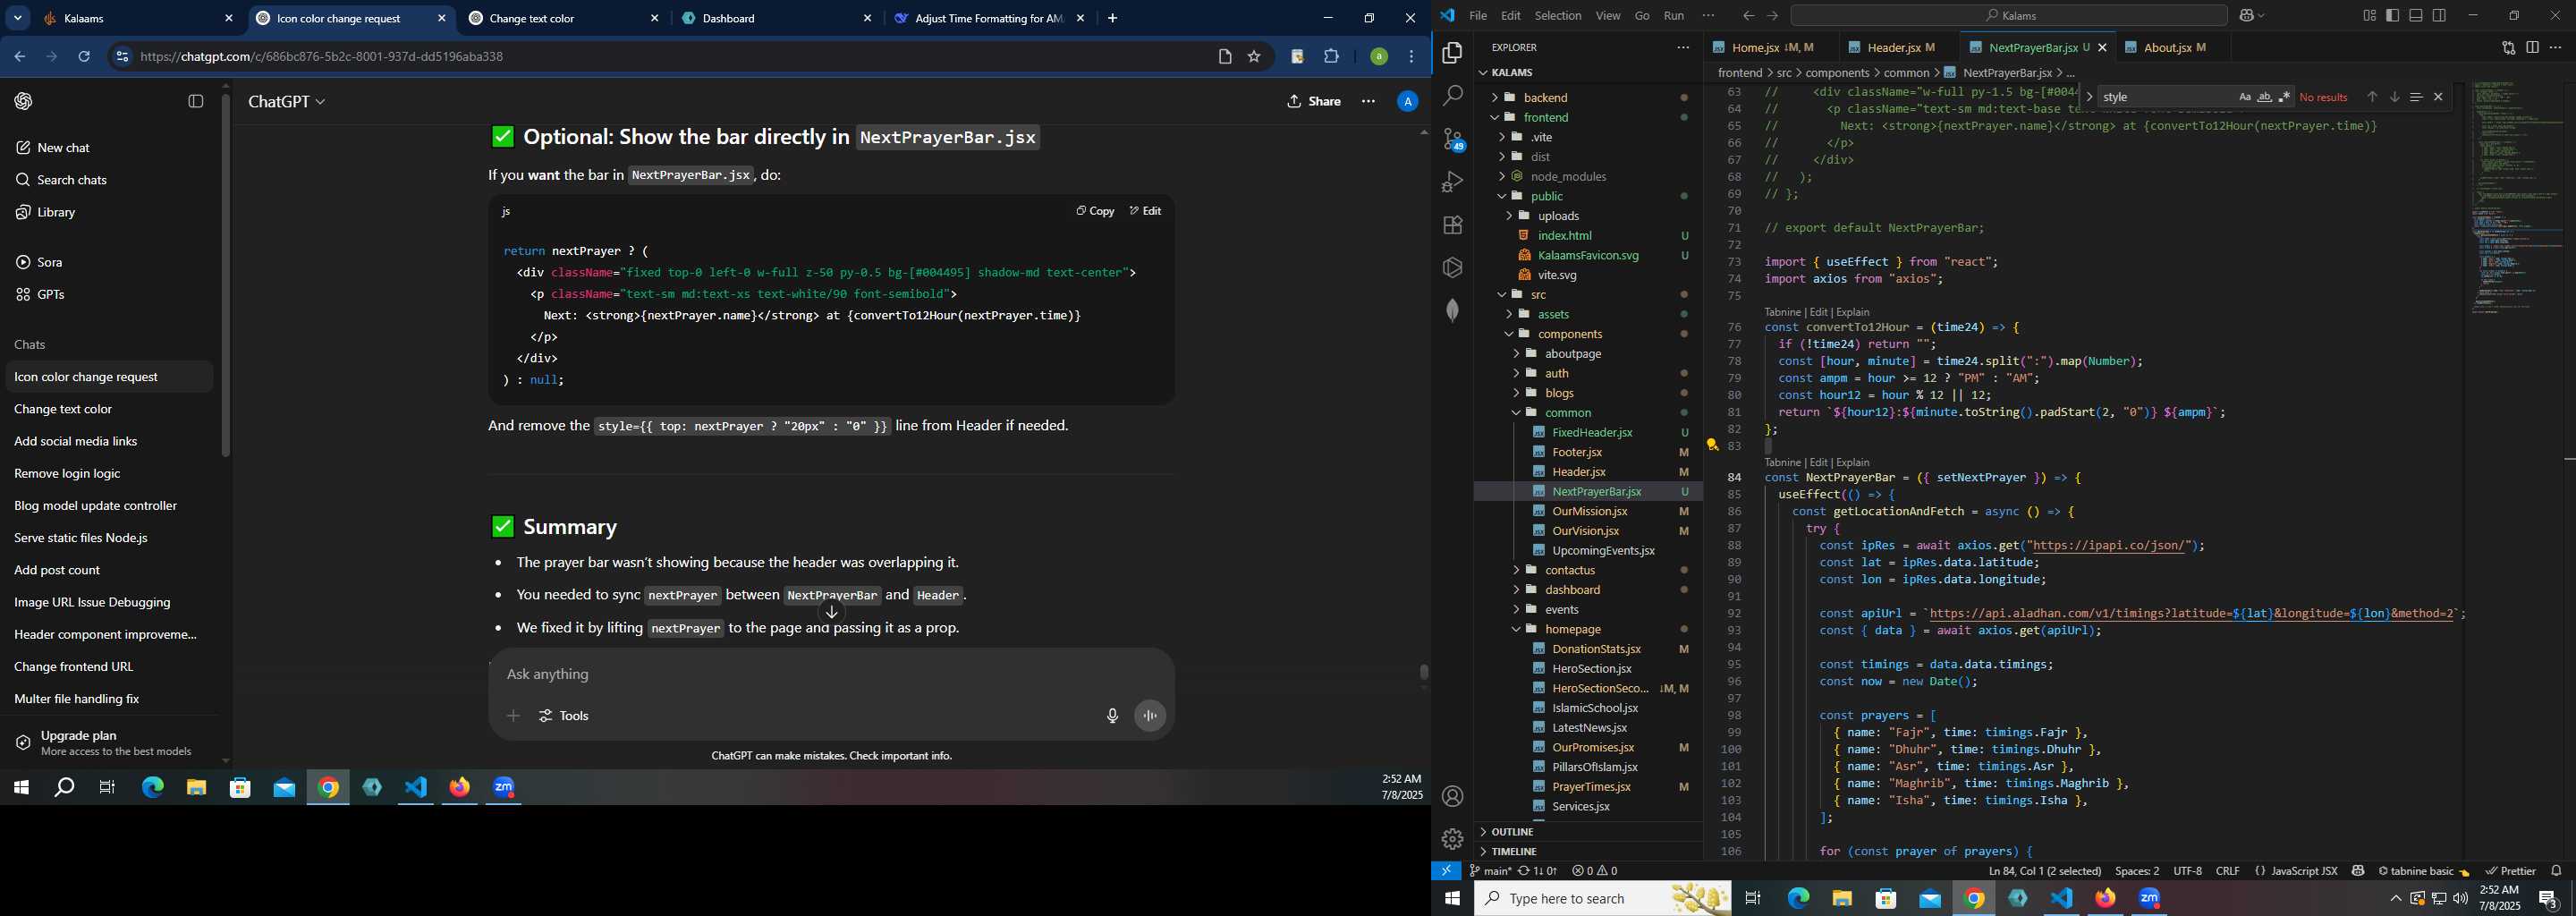Reload the Chrome page

[x=85, y=57]
